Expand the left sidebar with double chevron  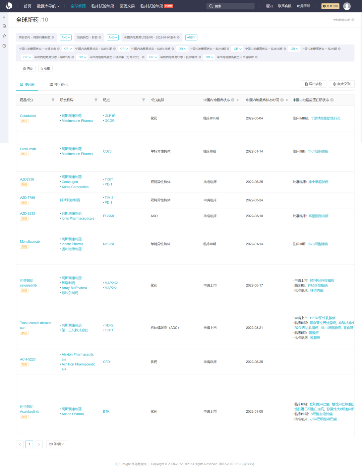(x=4, y=17)
